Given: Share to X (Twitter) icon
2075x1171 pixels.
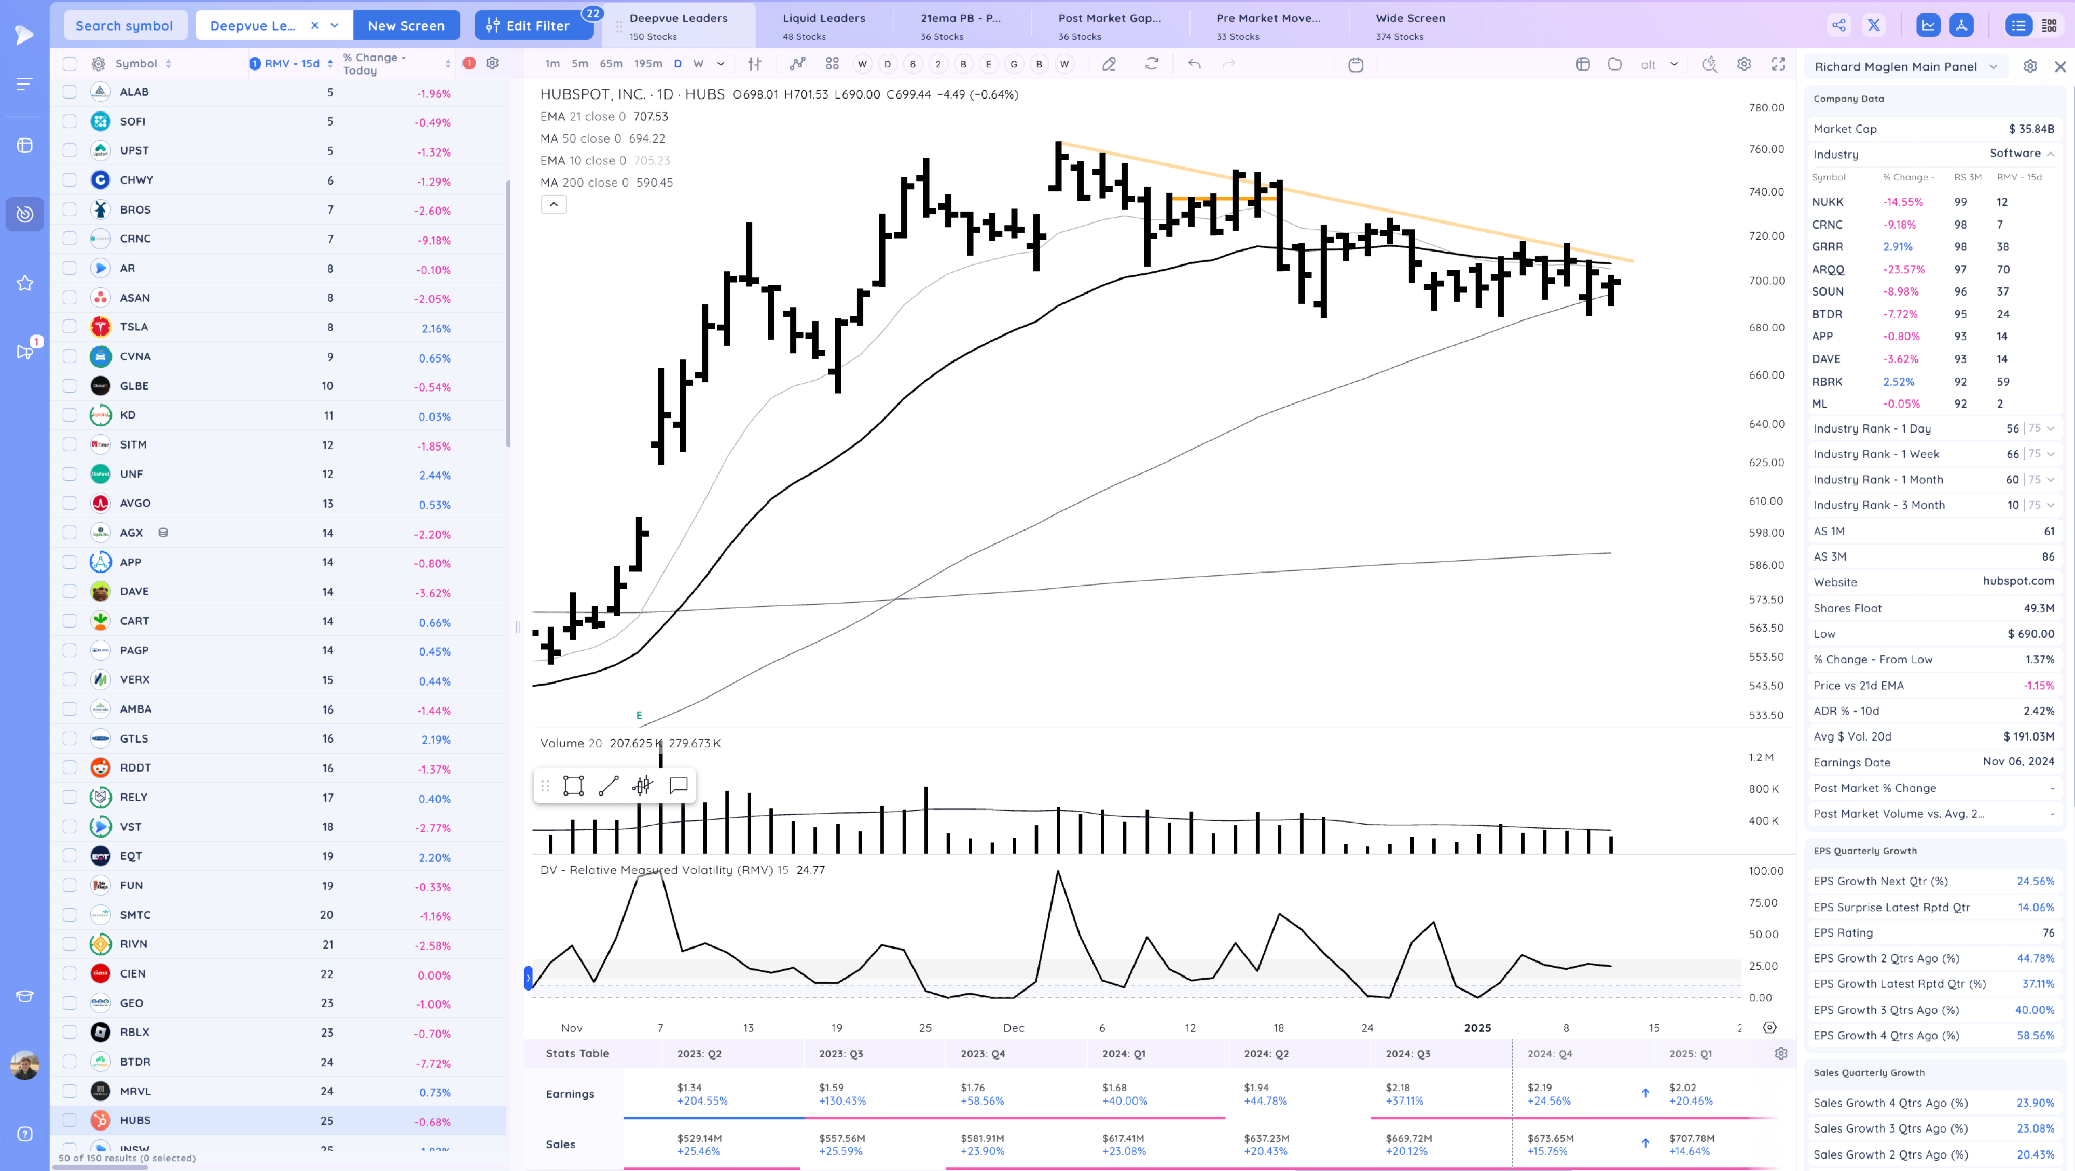Looking at the screenshot, I should pyautogui.click(x=1874, y=25).
